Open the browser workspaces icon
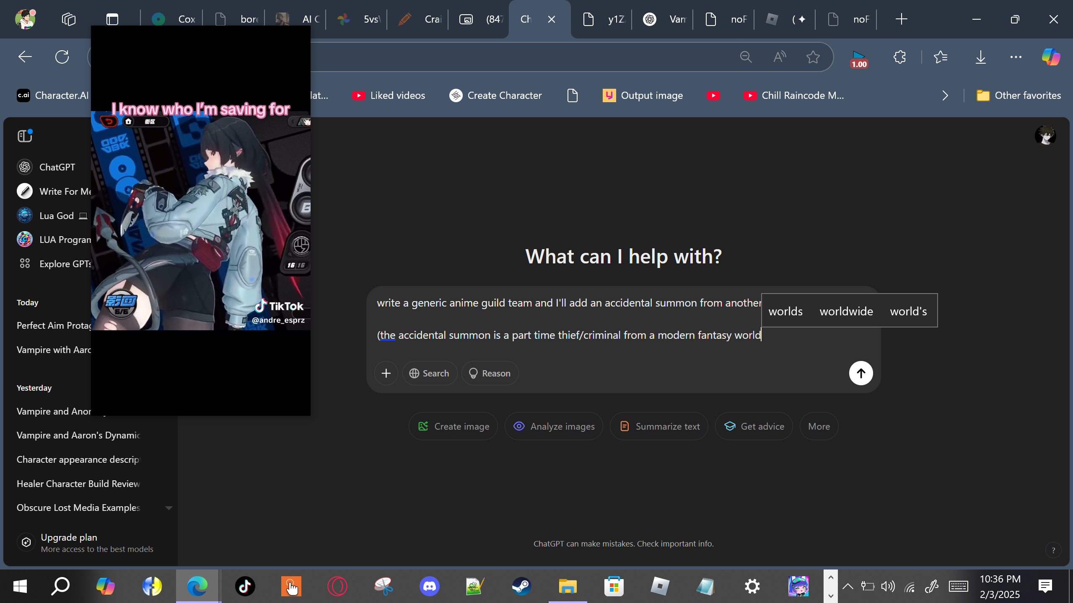The image size is (1073, 603). (x=68, y=19)
